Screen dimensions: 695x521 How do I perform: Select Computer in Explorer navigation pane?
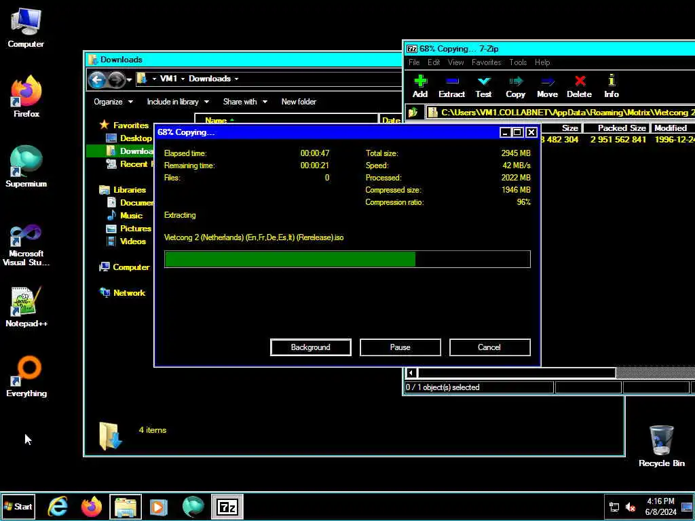click(x=125, y=267)
